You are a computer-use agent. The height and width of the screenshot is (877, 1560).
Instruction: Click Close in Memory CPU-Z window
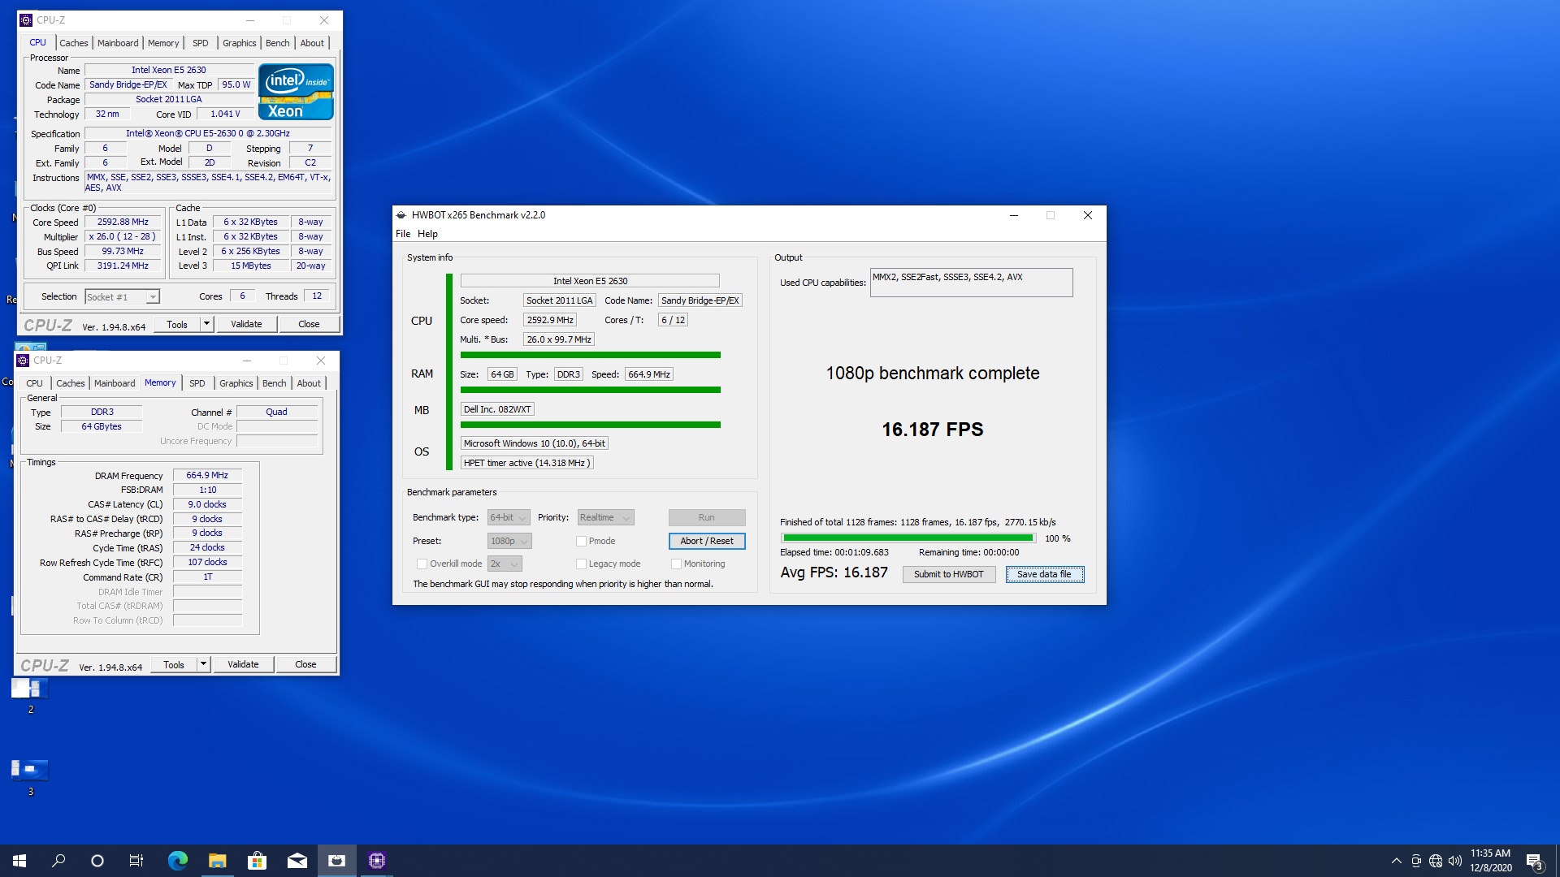(305, 665)
